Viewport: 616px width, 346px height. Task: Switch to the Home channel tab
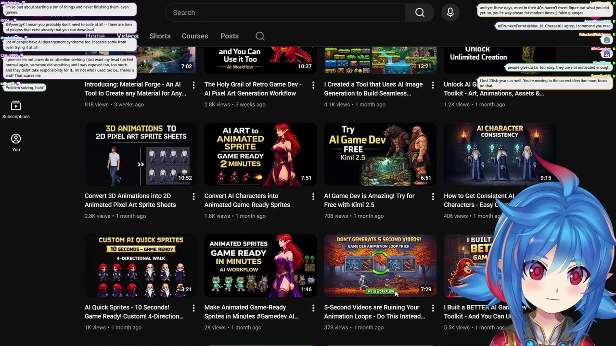(95, 36)
